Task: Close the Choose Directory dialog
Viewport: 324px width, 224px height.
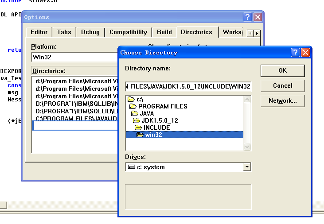Action: [305, 52]
